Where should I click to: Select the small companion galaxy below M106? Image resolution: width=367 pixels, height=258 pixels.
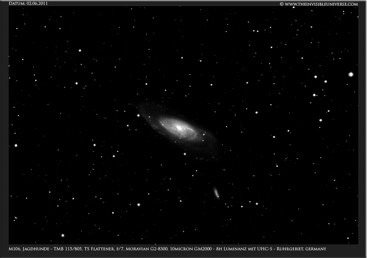pyautogui.click(x=216, y=192)
